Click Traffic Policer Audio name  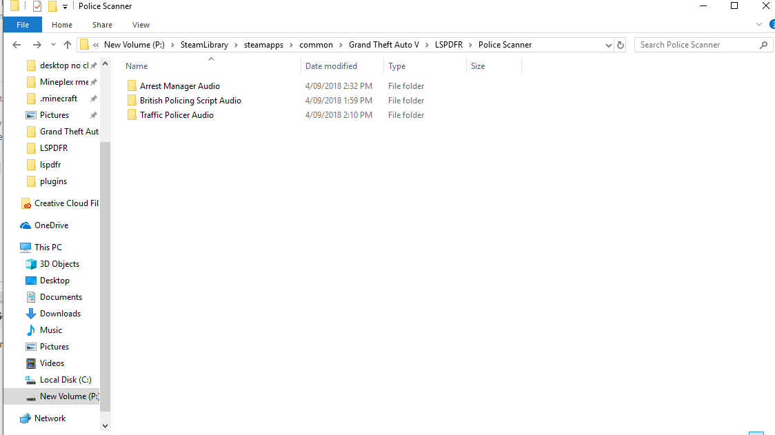click(177, 114)
